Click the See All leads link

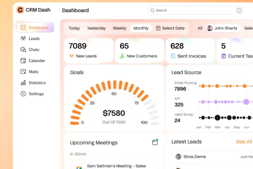[x=244, y=142]
